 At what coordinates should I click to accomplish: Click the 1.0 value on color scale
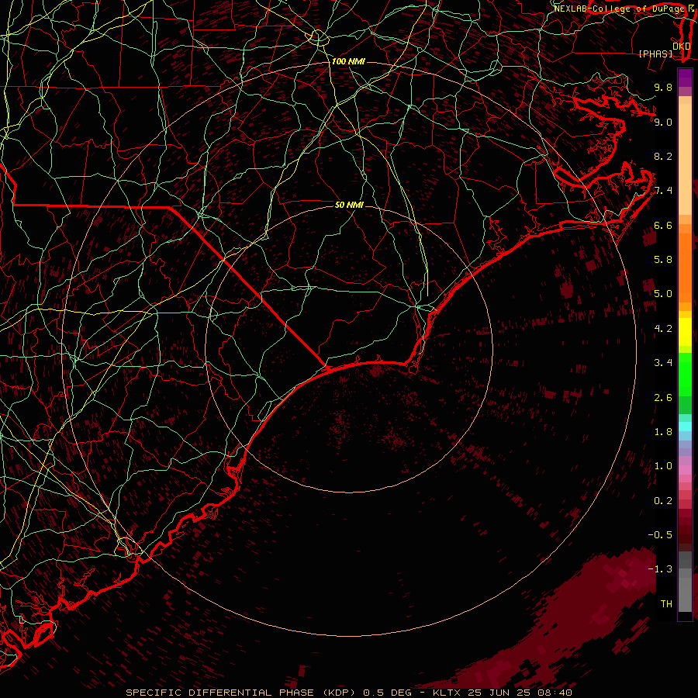663,466
